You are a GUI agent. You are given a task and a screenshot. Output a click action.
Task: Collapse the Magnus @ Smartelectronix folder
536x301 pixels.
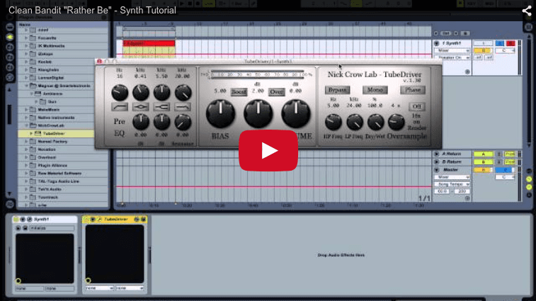(26, 86)
